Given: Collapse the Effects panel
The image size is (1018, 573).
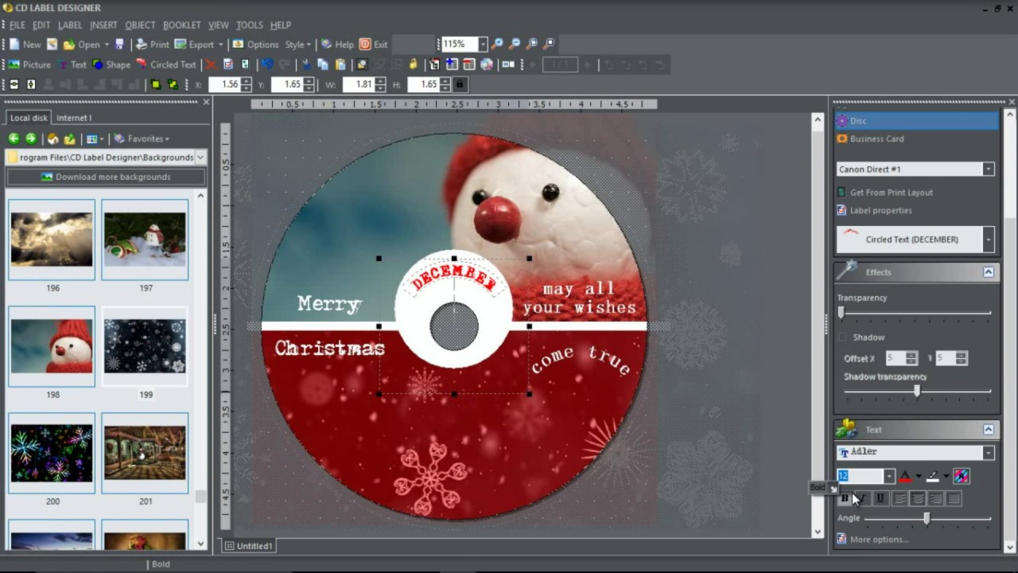Looking at the screenshot, I should (x=988, y=272).
